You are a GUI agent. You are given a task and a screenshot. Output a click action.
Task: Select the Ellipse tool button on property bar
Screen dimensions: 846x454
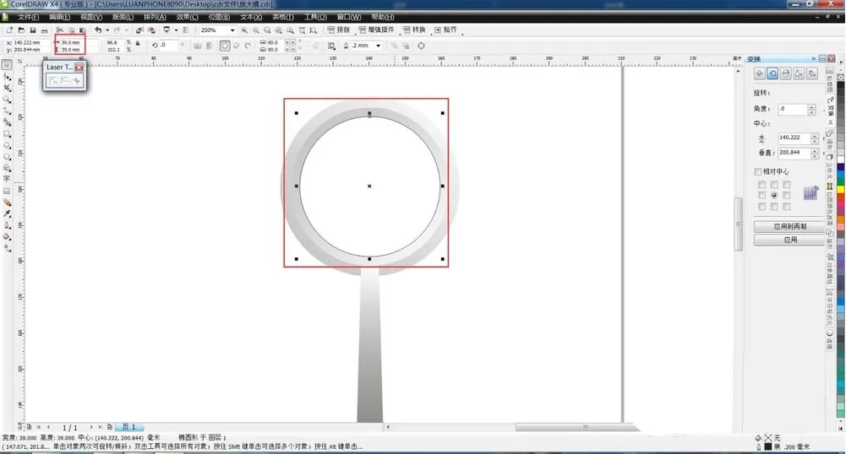click(225, 46)
